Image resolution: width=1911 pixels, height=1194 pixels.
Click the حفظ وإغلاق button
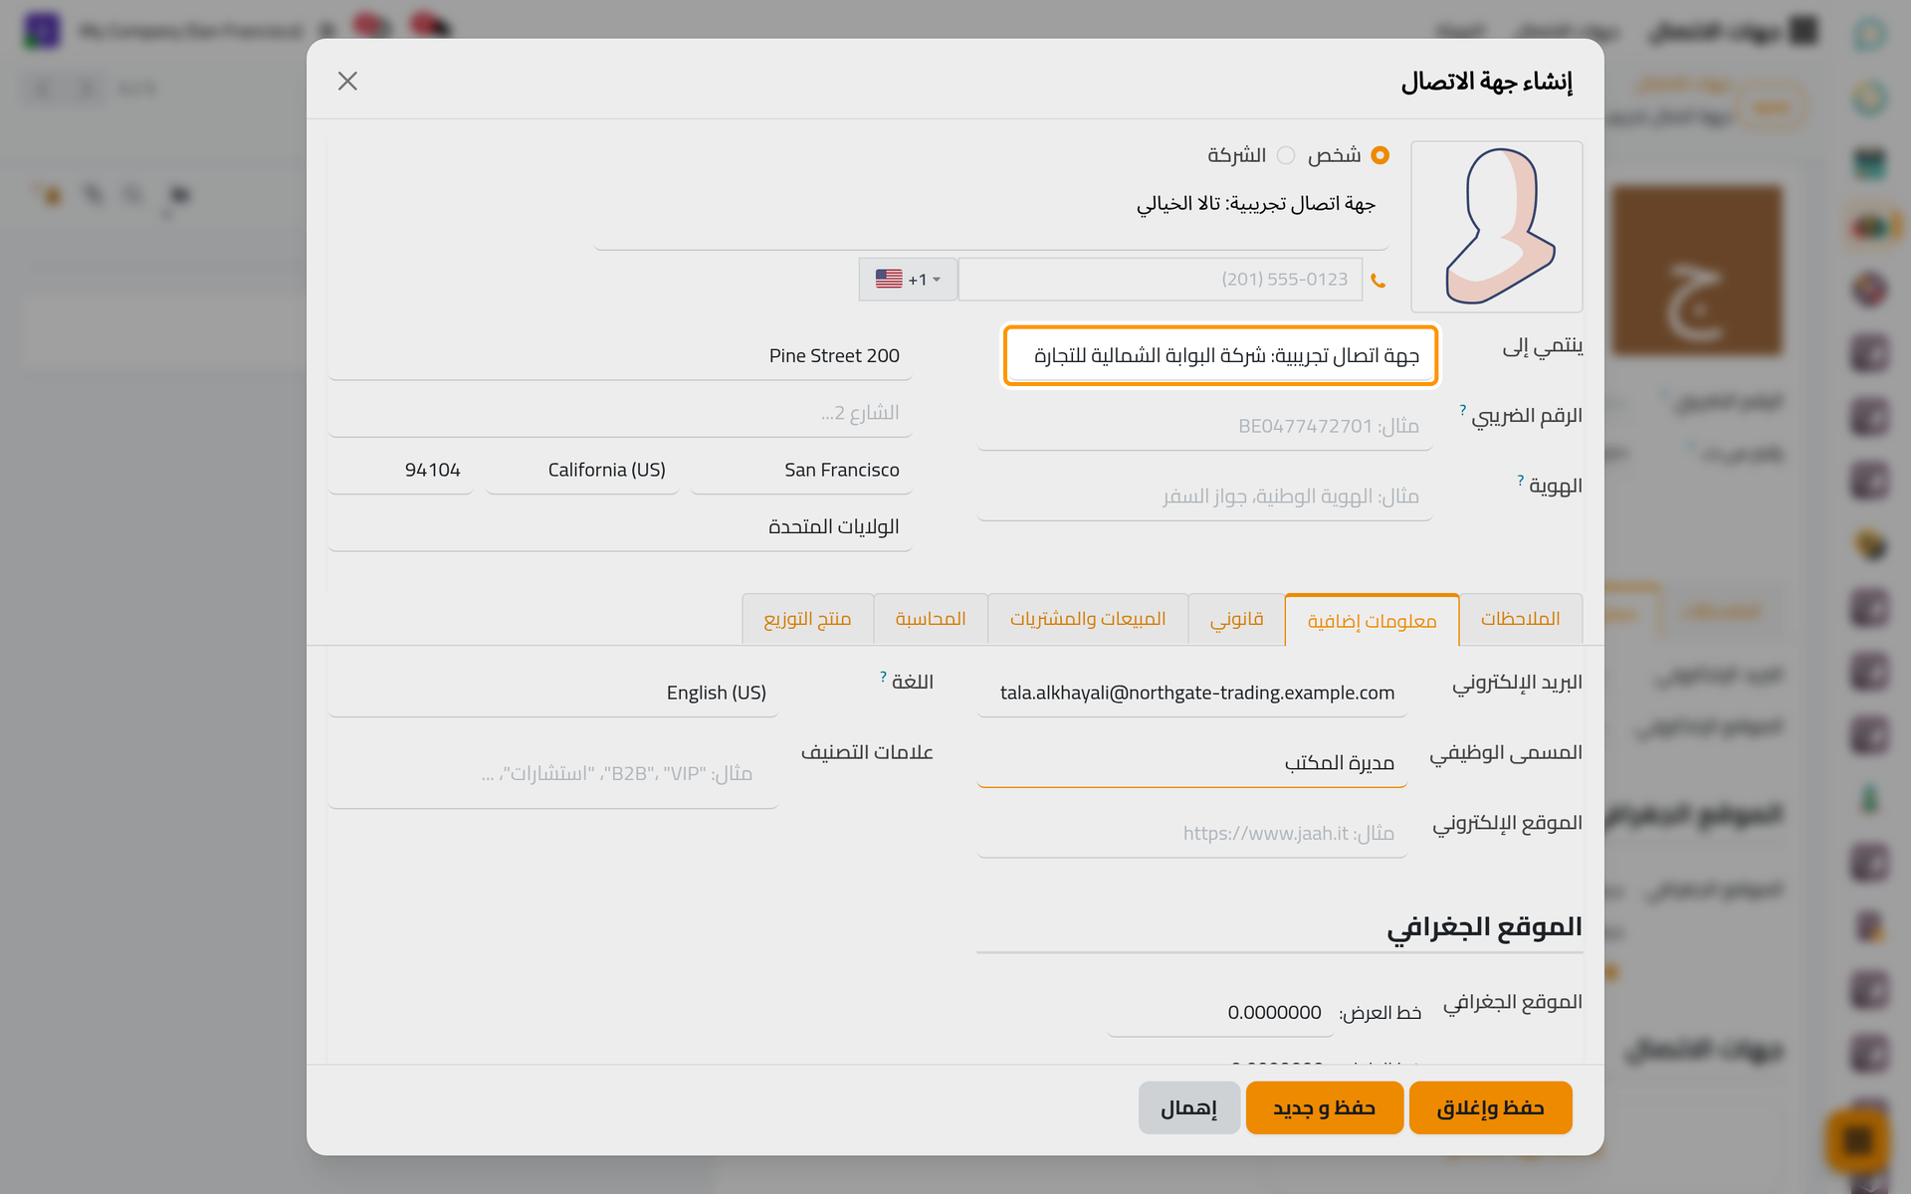(1490, 1107)
